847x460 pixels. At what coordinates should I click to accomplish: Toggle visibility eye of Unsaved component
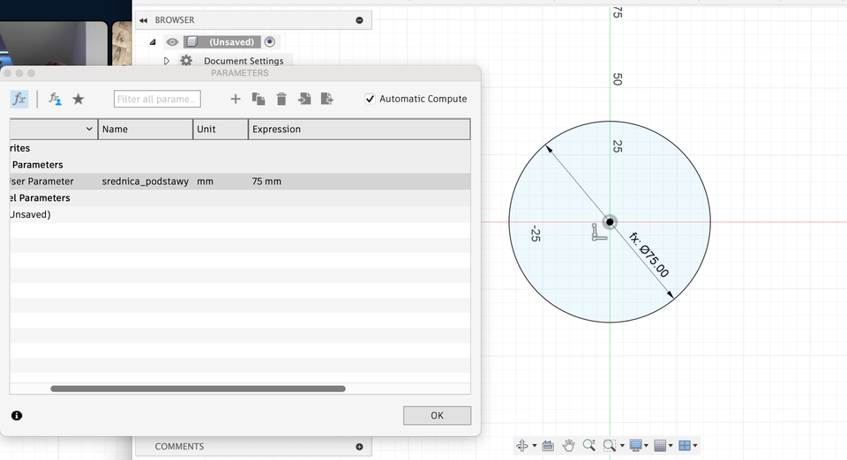click(172, 42)
